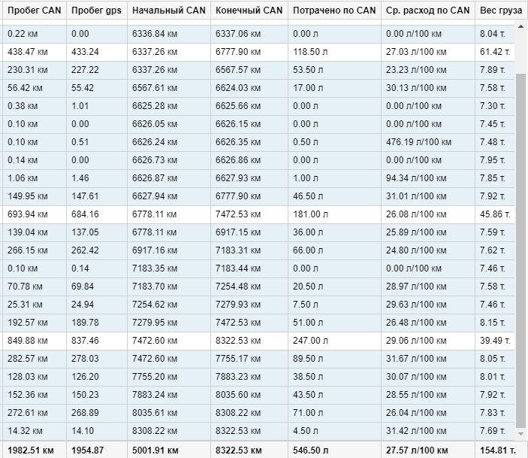Image resolution: width=528 pixels, height=458 pixels.
Task: Click the total 546.50 л
Action: (x=310, y=450)
